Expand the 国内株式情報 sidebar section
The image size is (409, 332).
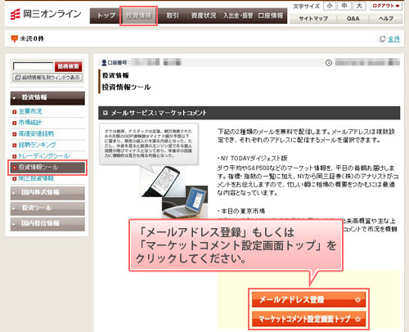pos(47,193)
